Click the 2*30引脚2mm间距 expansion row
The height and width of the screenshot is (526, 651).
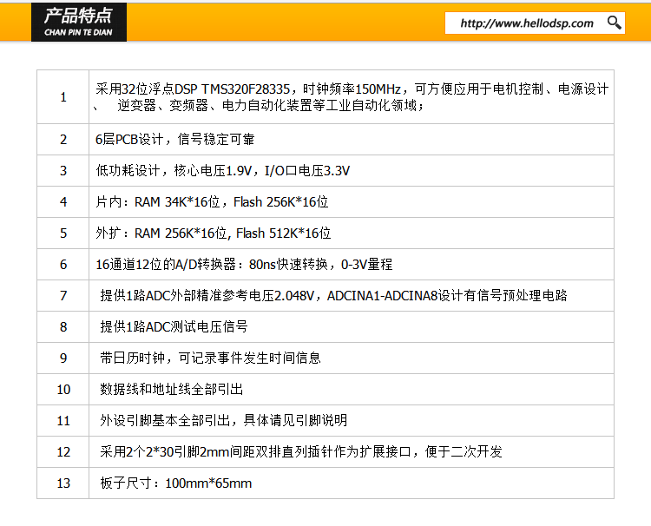pyautogui.click(x=301, y=451)
